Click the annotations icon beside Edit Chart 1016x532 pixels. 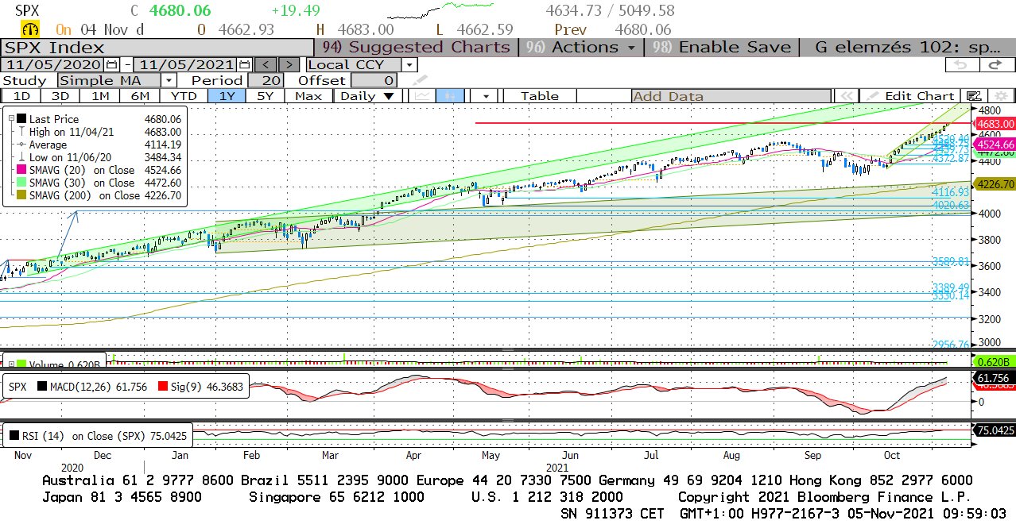click(974, 96)
